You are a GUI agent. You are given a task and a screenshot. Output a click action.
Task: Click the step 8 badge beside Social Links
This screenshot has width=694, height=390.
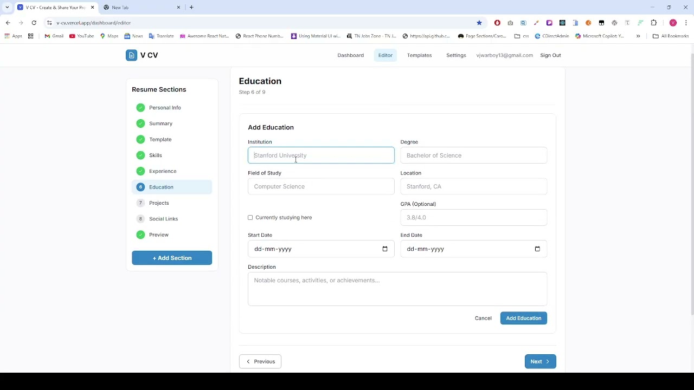(x=140, y=219)
